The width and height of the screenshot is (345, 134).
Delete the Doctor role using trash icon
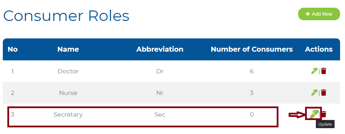click(x=323, y=71)
